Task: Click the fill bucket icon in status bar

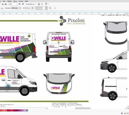Action: pos(125,113)
